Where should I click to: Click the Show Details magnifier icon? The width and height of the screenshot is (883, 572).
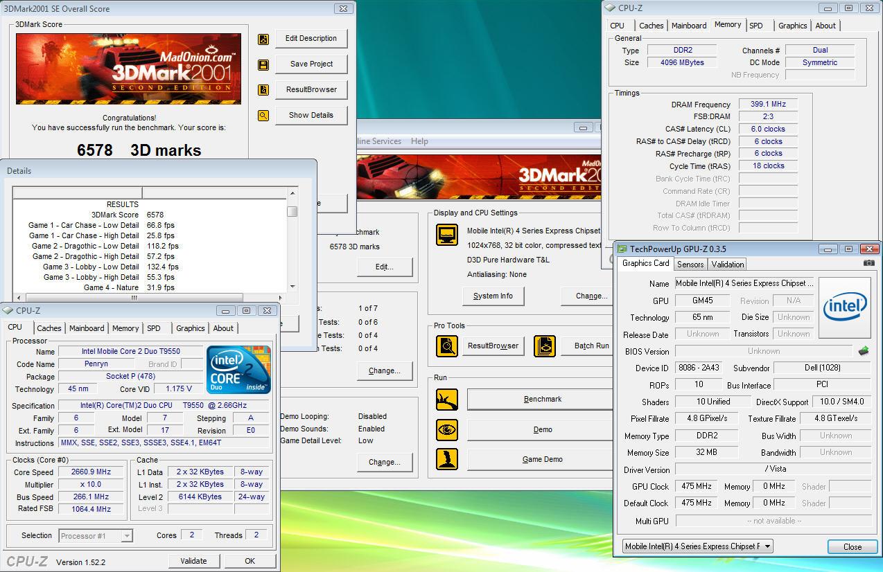(263, 116)
